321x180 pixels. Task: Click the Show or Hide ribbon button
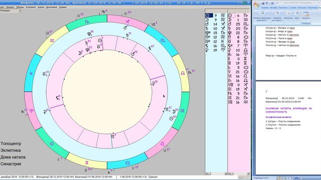pyautogui.click(x=277, y=16)
